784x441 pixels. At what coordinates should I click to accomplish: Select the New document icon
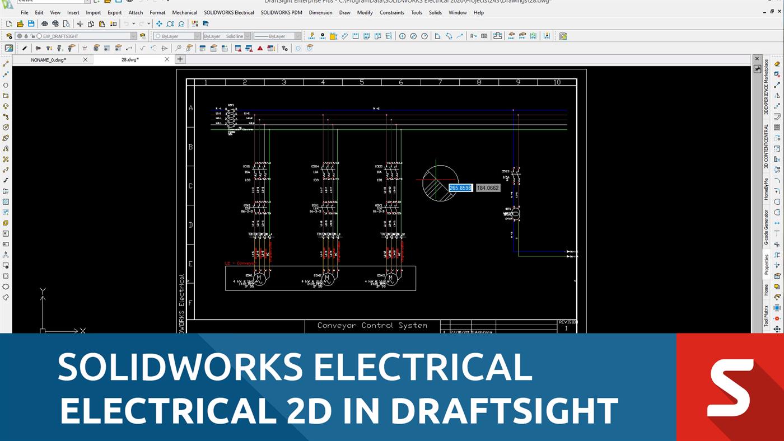pos(9,24)
